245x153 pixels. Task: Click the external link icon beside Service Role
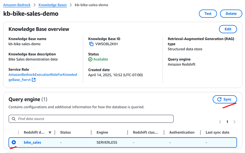pos(34,80)
